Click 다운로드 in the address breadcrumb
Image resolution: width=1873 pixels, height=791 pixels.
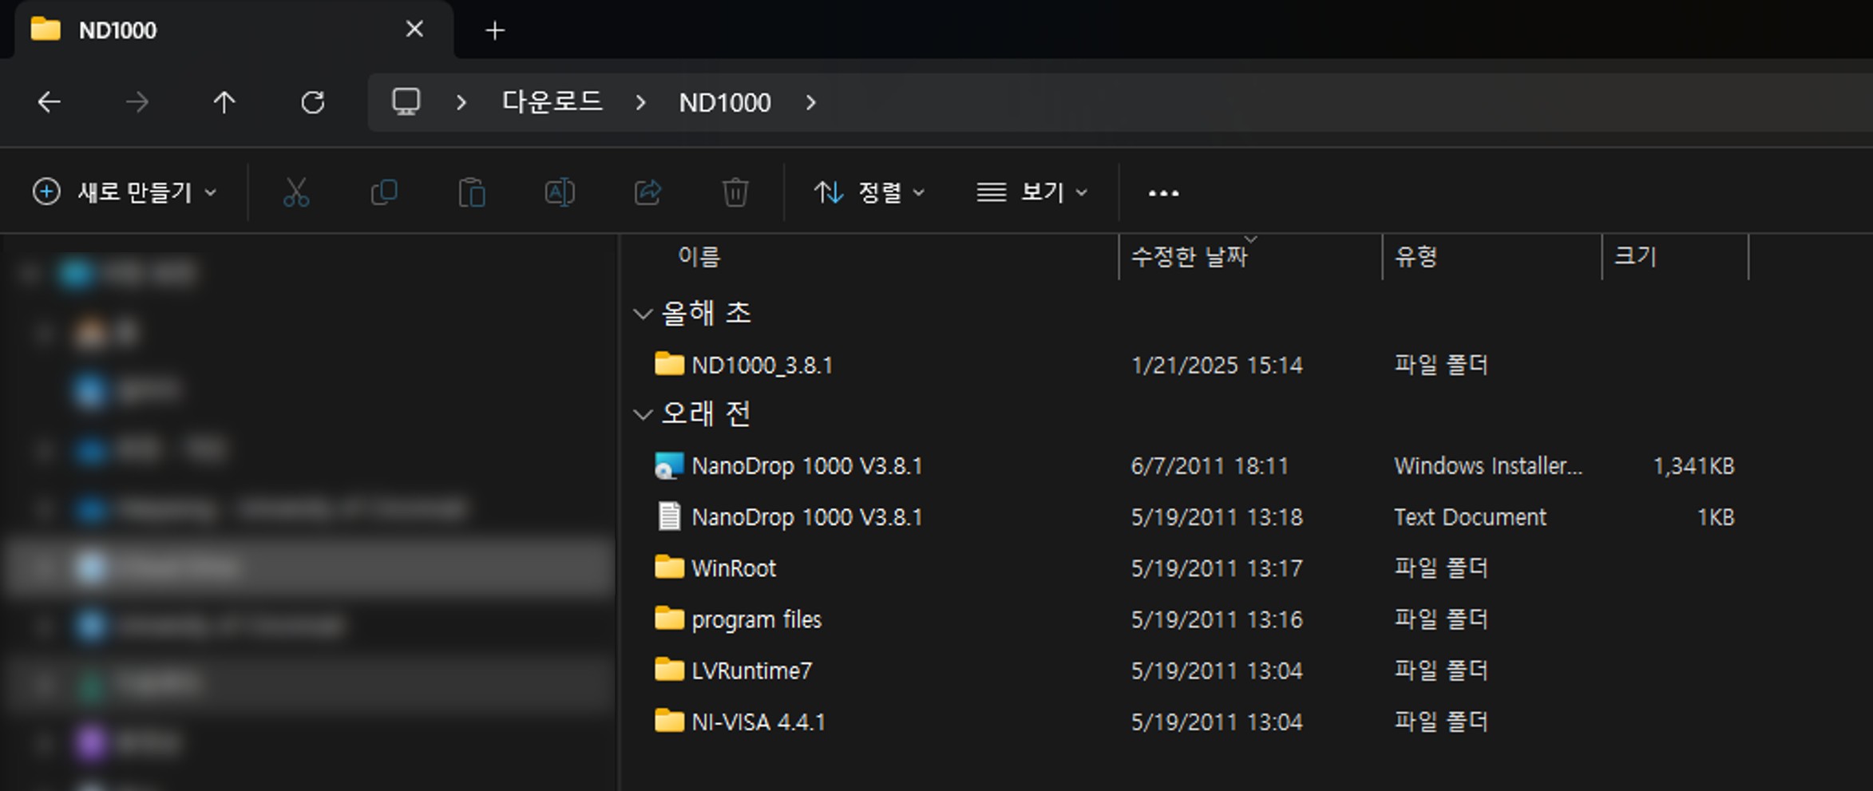pos(552,102)
